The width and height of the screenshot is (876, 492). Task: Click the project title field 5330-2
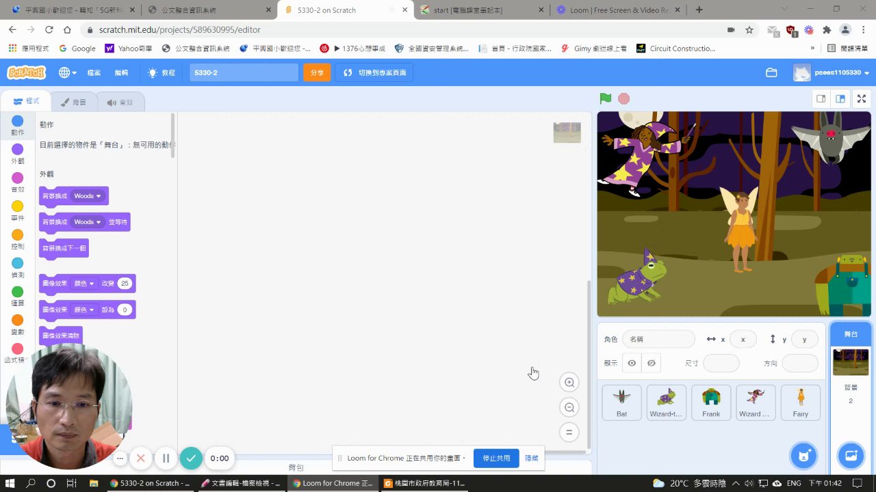244,72
